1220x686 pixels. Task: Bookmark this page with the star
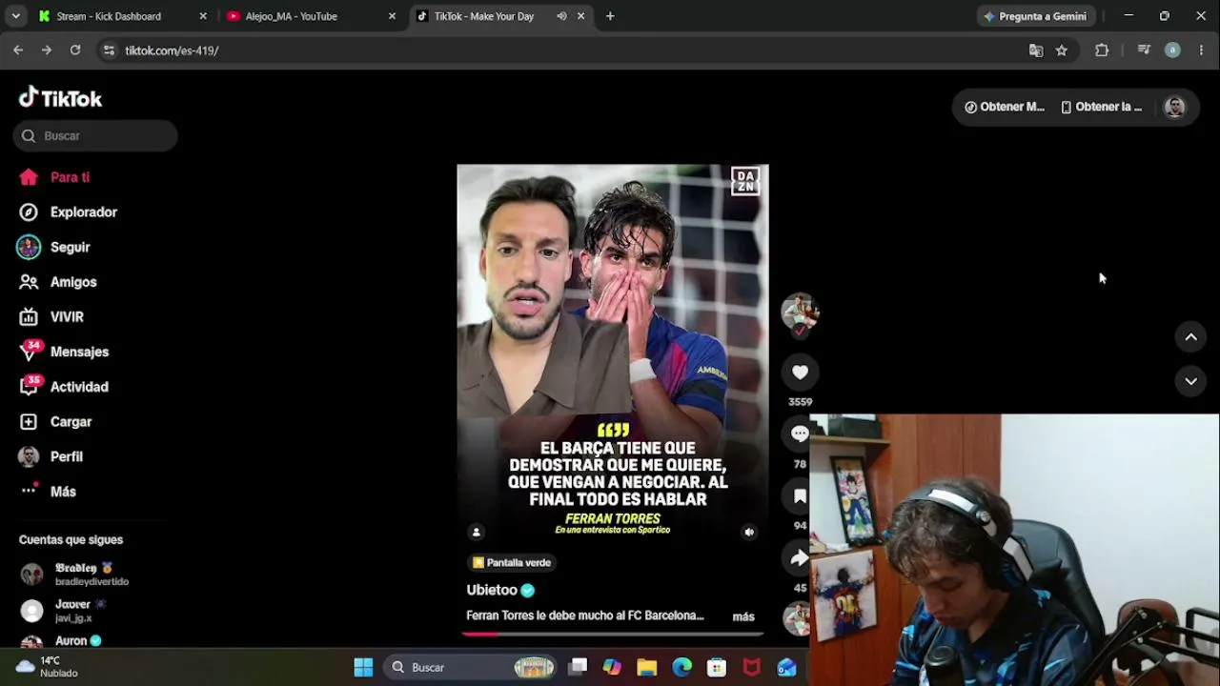(1062, 50)
